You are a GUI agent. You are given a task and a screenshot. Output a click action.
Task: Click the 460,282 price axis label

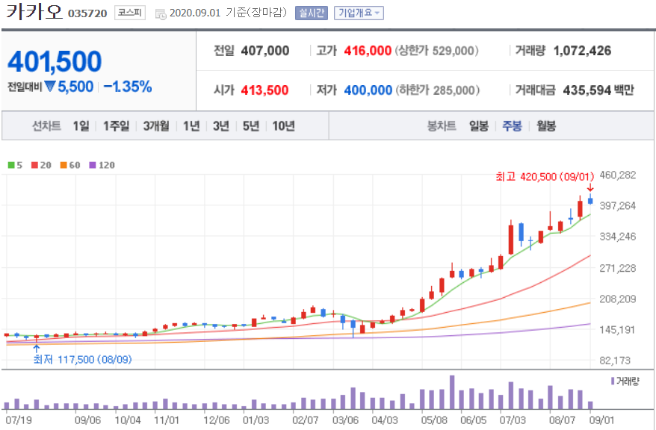(x=617, y=175)
